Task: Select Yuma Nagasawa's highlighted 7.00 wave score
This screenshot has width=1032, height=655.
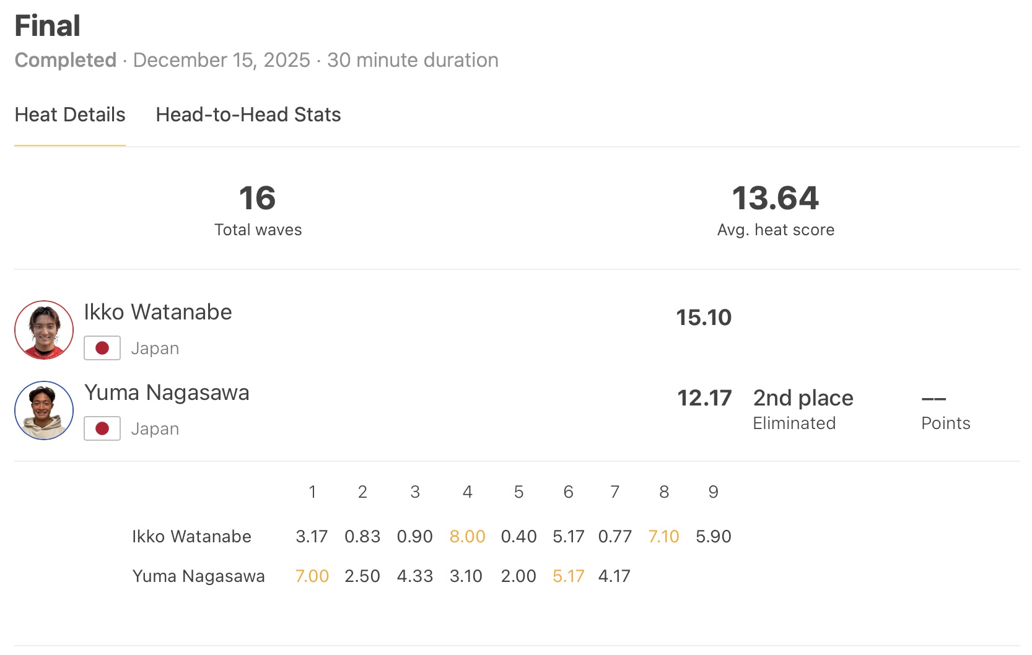Action: [x=312, y=576]
